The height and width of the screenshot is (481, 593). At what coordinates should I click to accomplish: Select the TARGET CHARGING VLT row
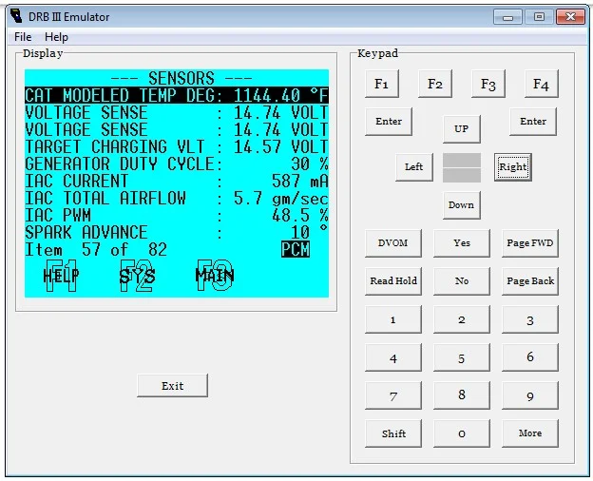point(177,146)
